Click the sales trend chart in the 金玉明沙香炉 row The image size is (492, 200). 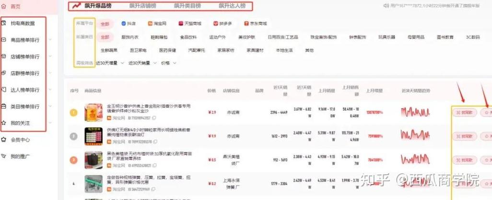pos(415,112)
